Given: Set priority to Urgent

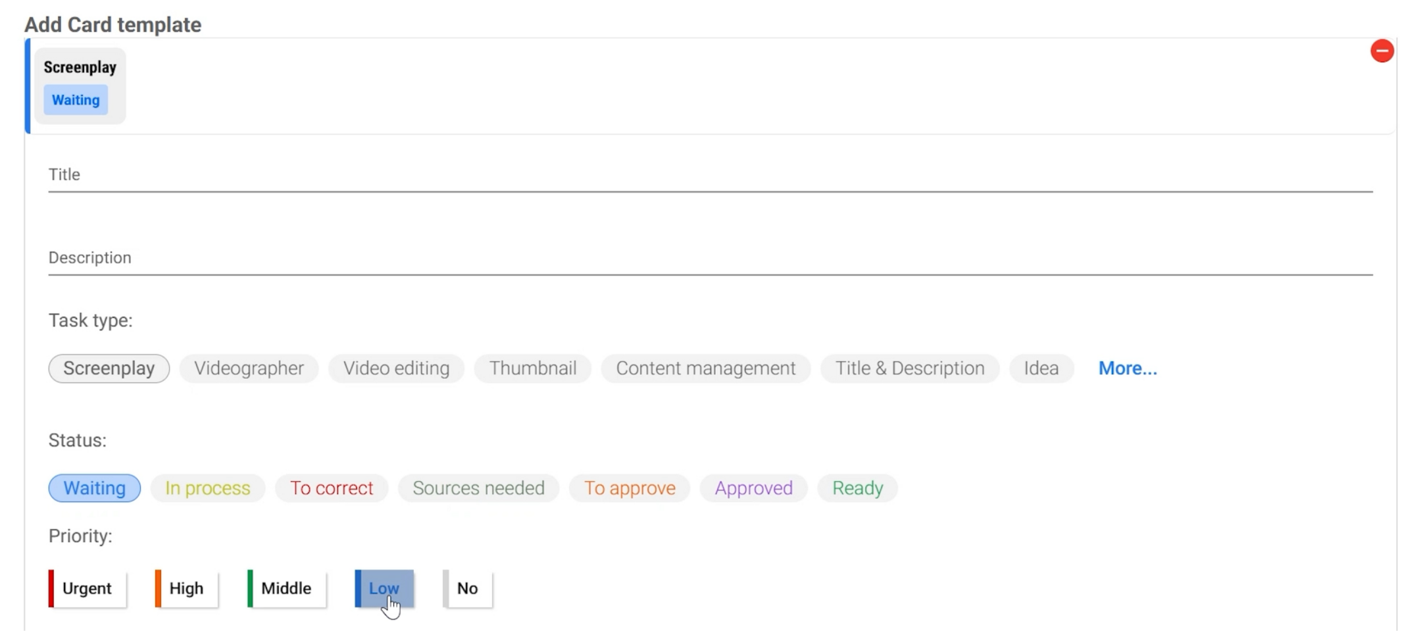Looking at the screenshot, I should [87, 588].
